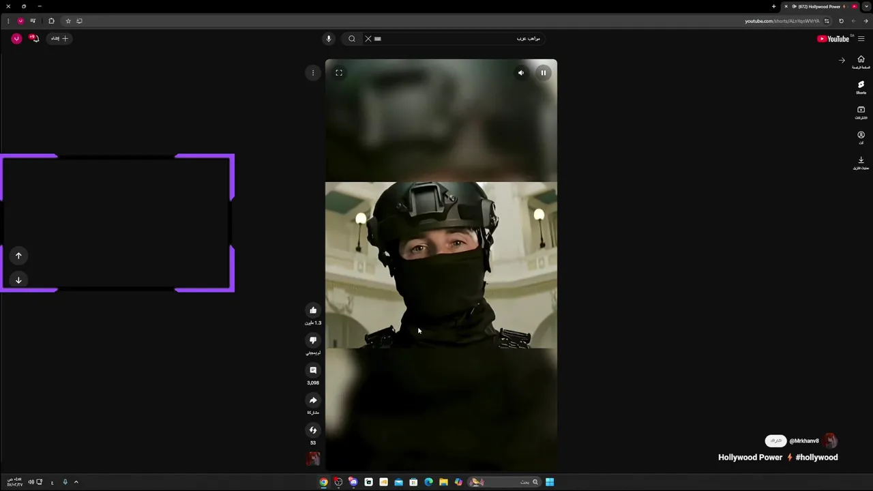The image size is (873, 491).
Task: Go to the YouTube logo homepage
Action: (833, 39)
